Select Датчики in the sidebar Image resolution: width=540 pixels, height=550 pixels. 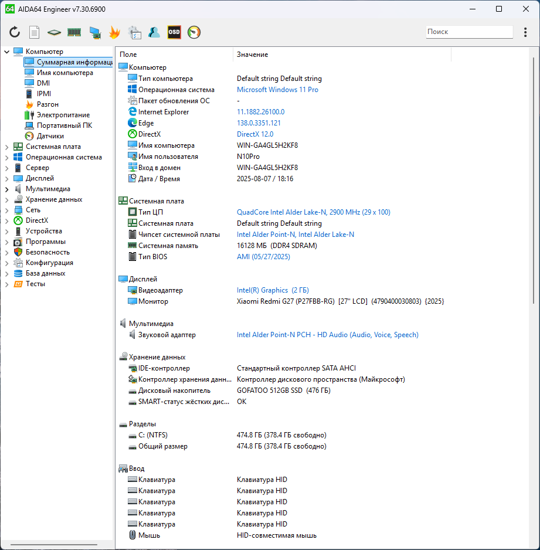click(x=50, y=136)
